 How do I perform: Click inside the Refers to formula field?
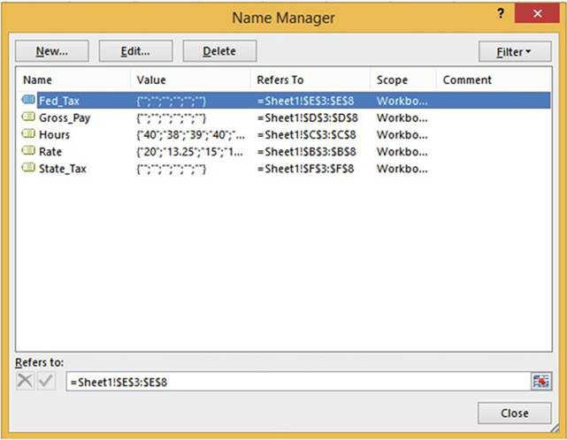click(292, 381)
